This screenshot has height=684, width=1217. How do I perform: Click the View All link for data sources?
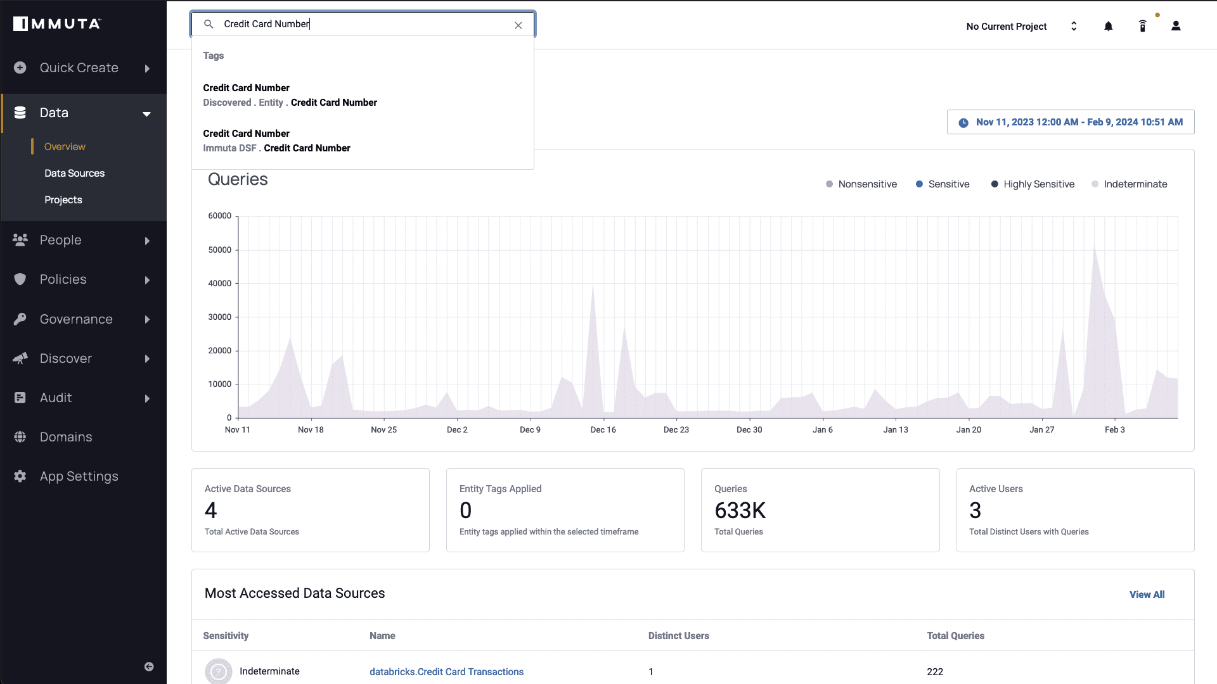pos(1147,594)
